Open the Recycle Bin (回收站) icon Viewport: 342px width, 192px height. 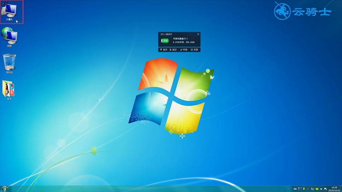point(9,64)
